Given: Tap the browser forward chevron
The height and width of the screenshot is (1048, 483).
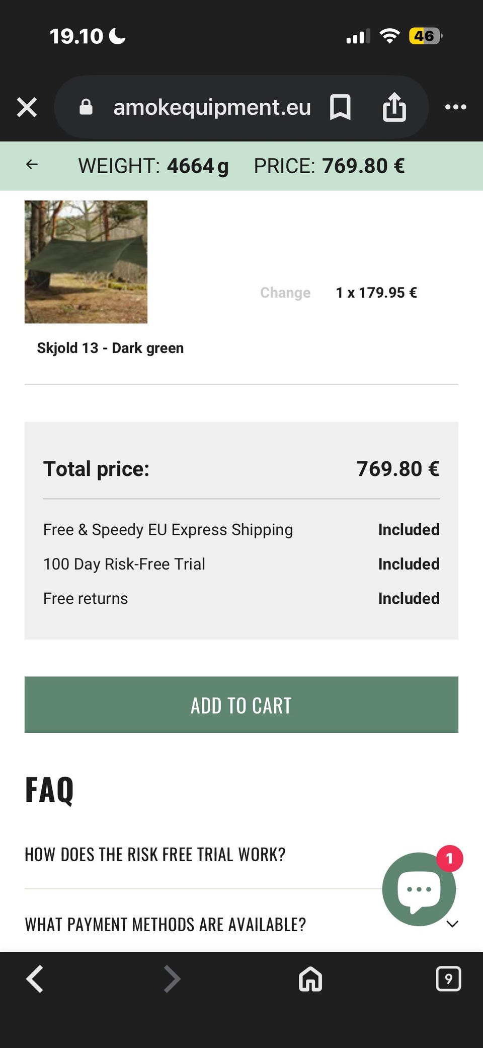Looking at the screenshot, I should 172,979.
